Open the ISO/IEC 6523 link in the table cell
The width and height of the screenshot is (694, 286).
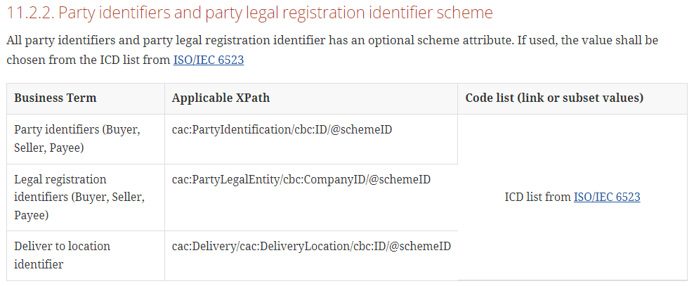[x=607, y=197]
